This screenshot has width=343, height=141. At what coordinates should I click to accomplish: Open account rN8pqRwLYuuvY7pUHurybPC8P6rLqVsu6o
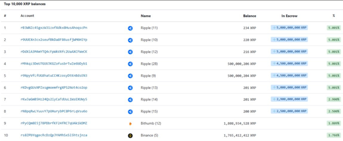coord(54,111)
